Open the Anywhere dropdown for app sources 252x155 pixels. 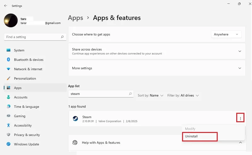[x=226, y=34]
